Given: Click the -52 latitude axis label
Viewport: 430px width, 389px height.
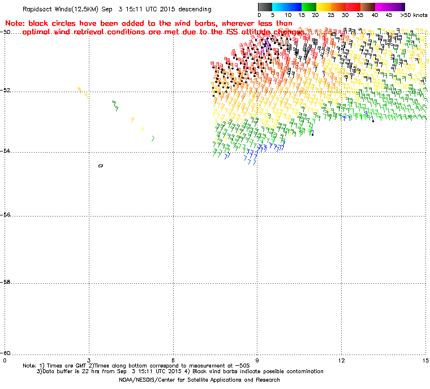Looking at the screenshot, I should (6, 90).
